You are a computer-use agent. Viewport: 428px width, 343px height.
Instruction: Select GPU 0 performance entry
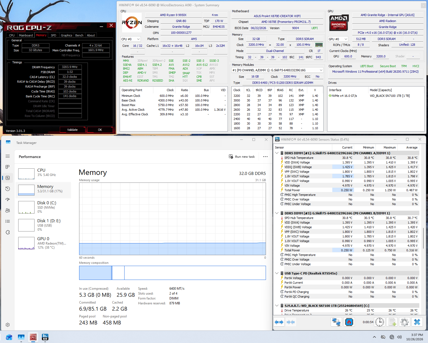pos(44,243)
